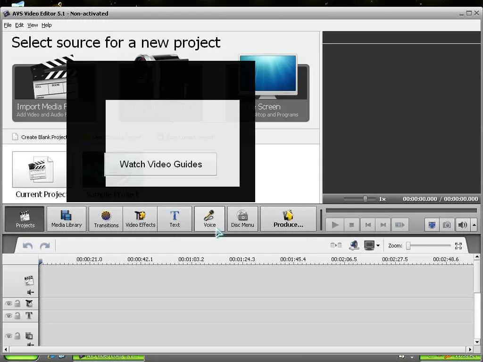Toggle visibility eye on effects track
Viewport: 483px width, 362px height.
[x=8, y=304]
